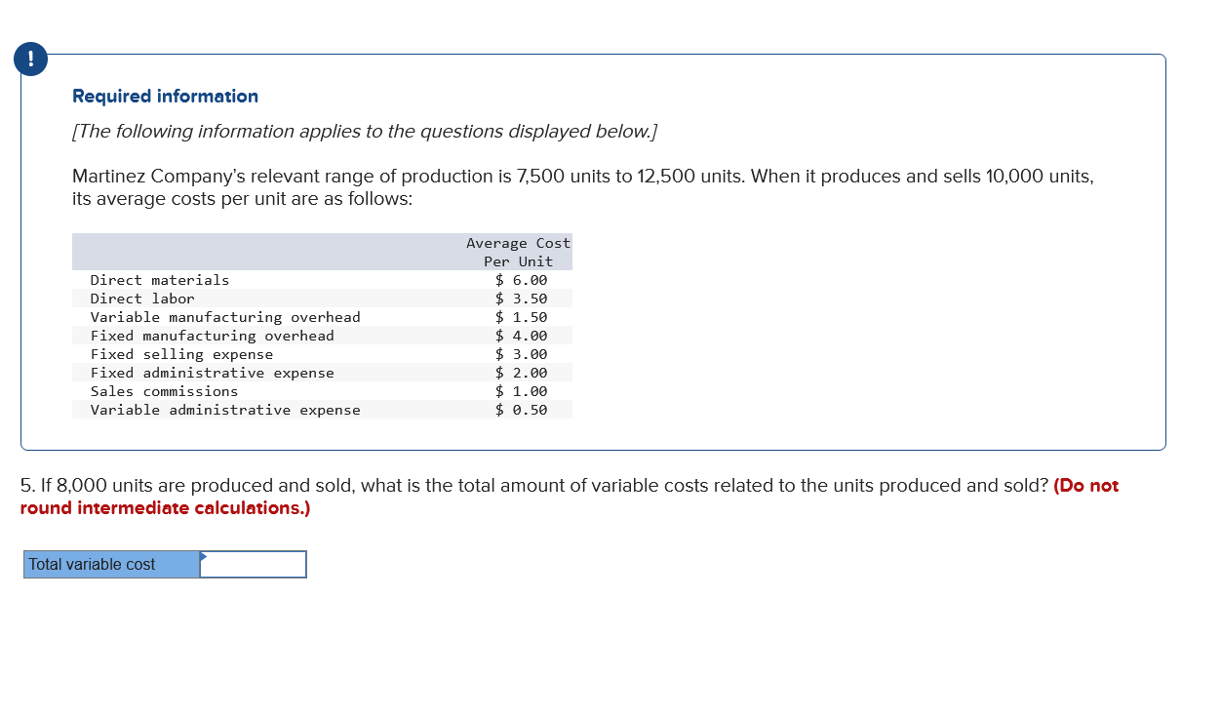1221x719 pixels.
Task: Click the Average Cost Per Unit header
Action: (x=518, y=252)
